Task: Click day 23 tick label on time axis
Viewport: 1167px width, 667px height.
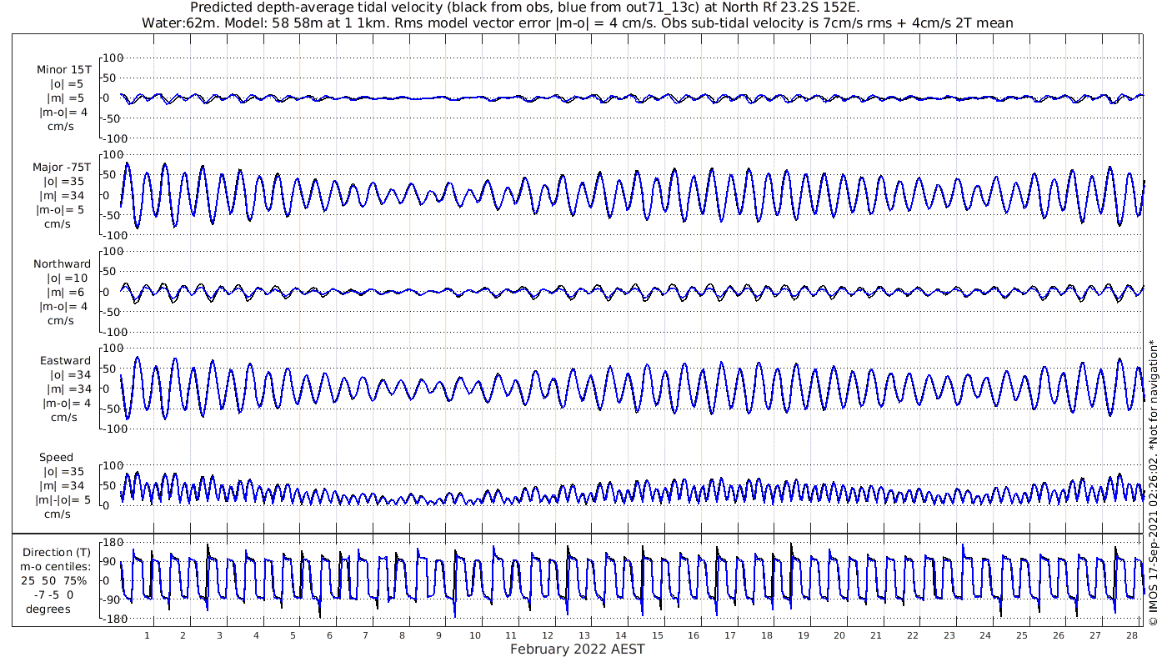Action: (949, 635)
